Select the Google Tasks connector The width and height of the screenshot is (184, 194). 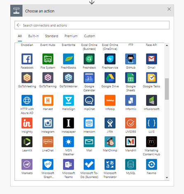[x=151, y=78]
